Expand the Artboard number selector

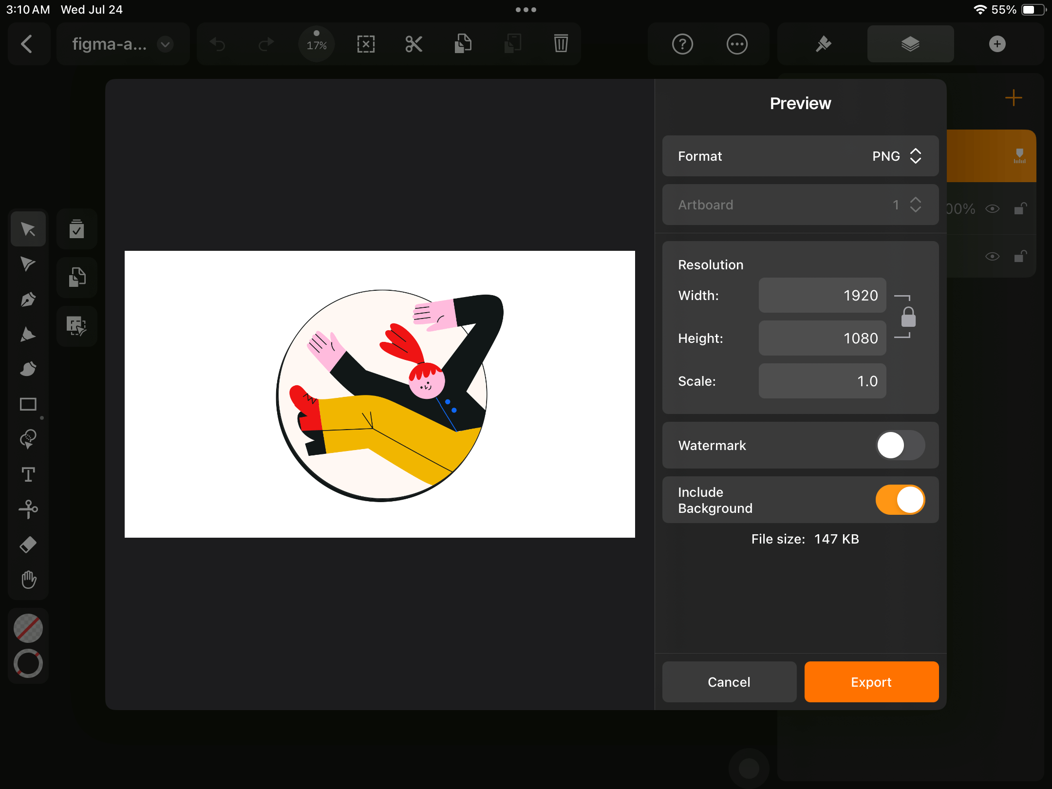click(x=915, y=205)
